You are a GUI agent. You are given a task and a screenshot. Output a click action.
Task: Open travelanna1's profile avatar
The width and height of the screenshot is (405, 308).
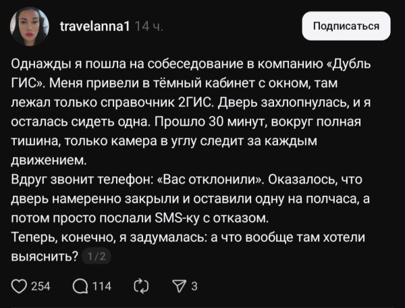[x=30, y=27]
